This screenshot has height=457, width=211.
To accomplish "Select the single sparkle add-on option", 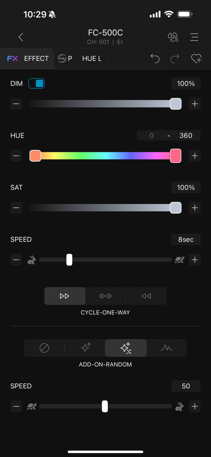I will tap(86, 348).
